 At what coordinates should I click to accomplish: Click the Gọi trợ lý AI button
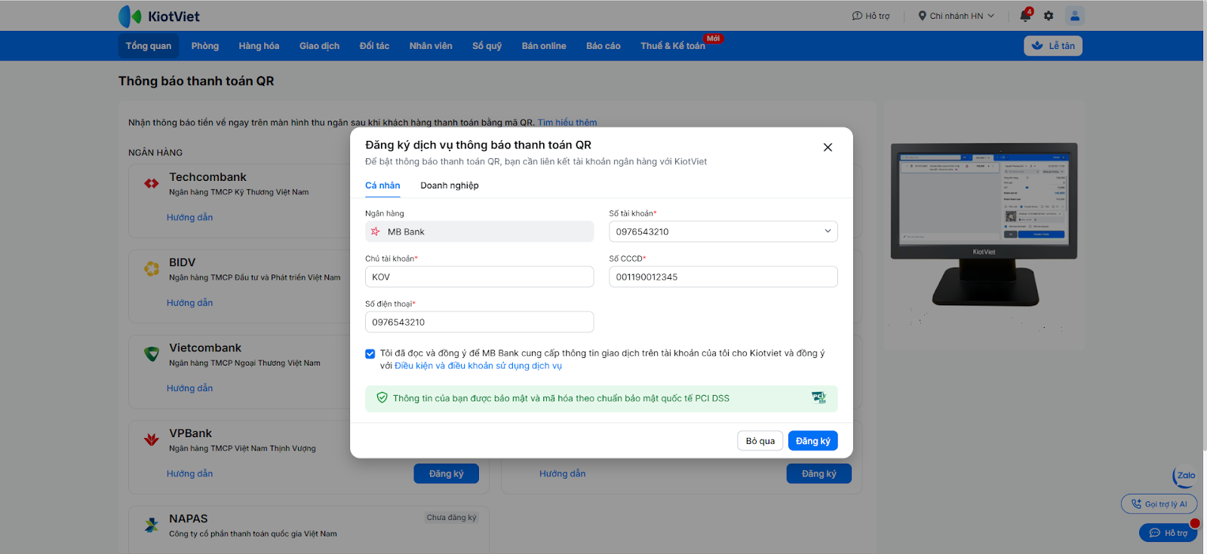click(x=1159, y=504)
